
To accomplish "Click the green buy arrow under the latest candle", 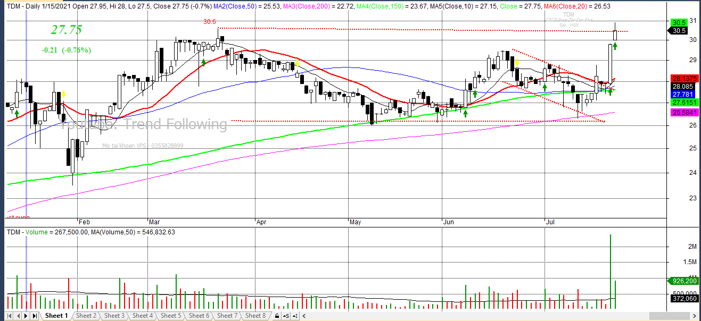I will pos(615,46).
